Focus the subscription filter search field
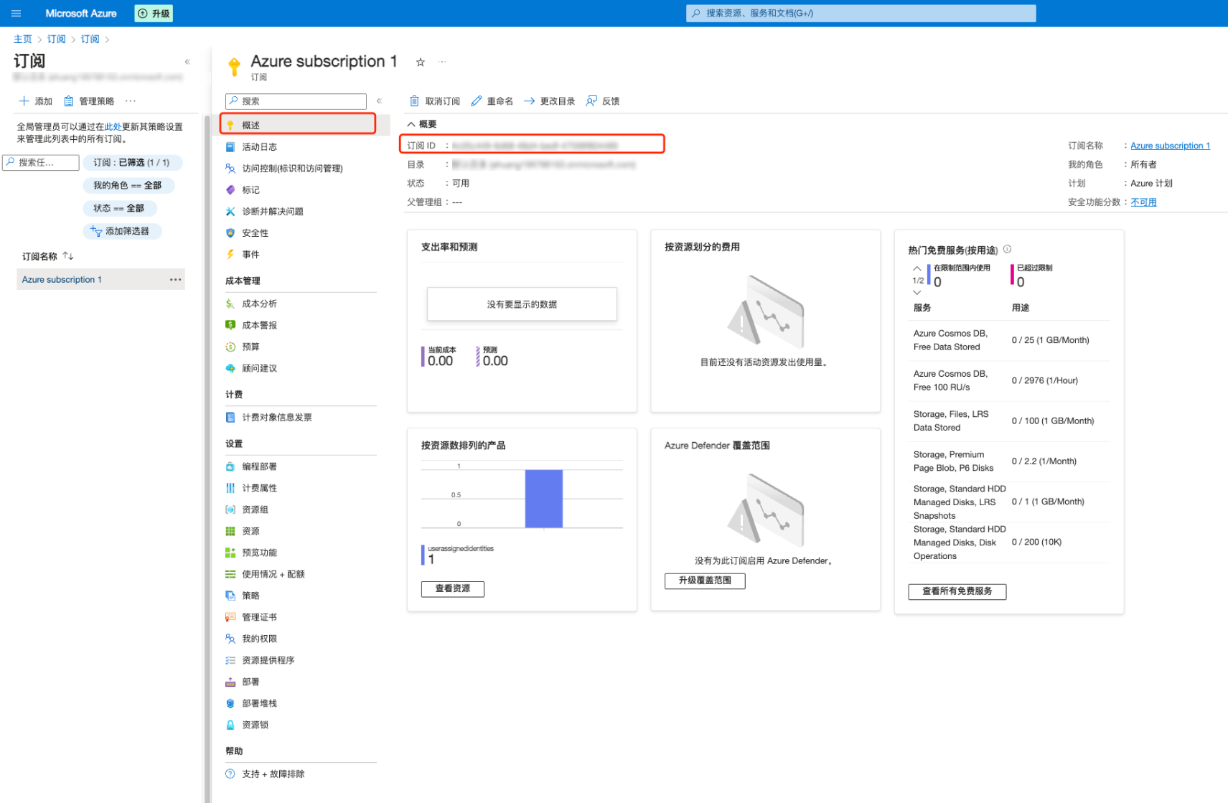1228x803 pixels. 41,162
